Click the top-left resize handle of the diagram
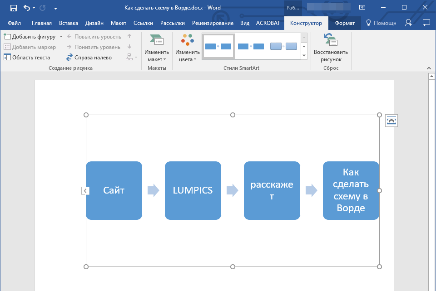The height and width of the screenshot is (291, 436). coord(86,115)
